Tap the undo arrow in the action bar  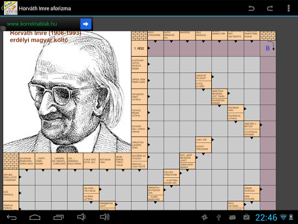[251, 8]
